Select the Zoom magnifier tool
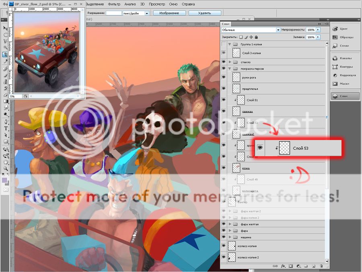This screenshot has height=272, width=362. (5, 169)
